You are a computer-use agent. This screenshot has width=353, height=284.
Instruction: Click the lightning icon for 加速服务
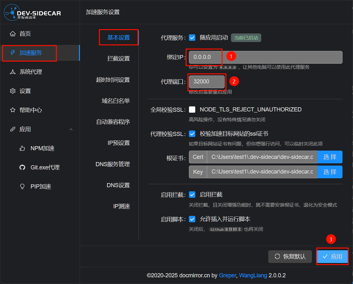pos(13,53)
